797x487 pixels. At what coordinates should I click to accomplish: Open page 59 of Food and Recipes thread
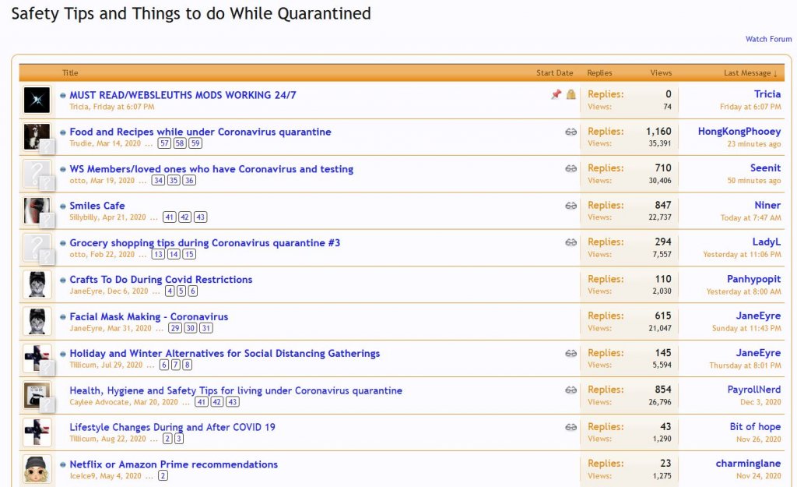195,143
